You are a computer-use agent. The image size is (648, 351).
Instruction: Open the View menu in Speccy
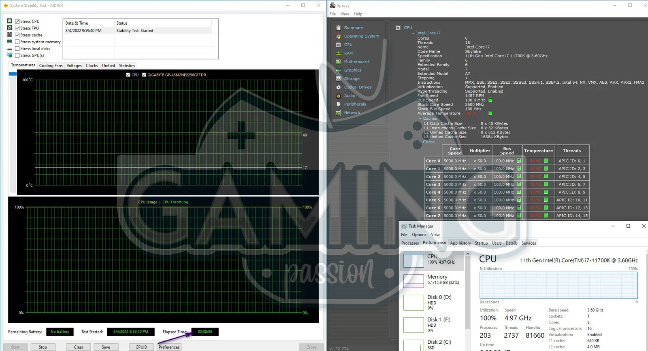tap(345, 14)
